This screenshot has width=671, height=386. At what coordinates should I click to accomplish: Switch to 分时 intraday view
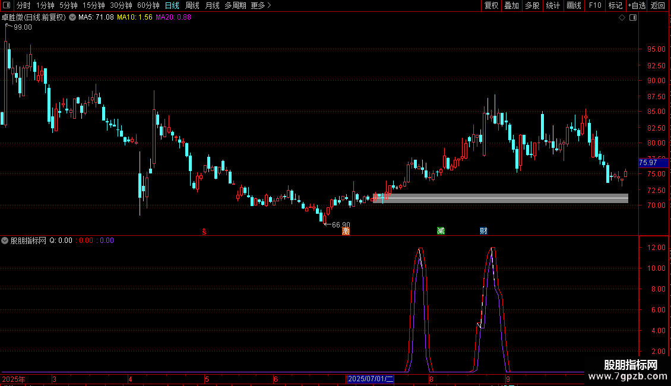click(x=24, y=5)
